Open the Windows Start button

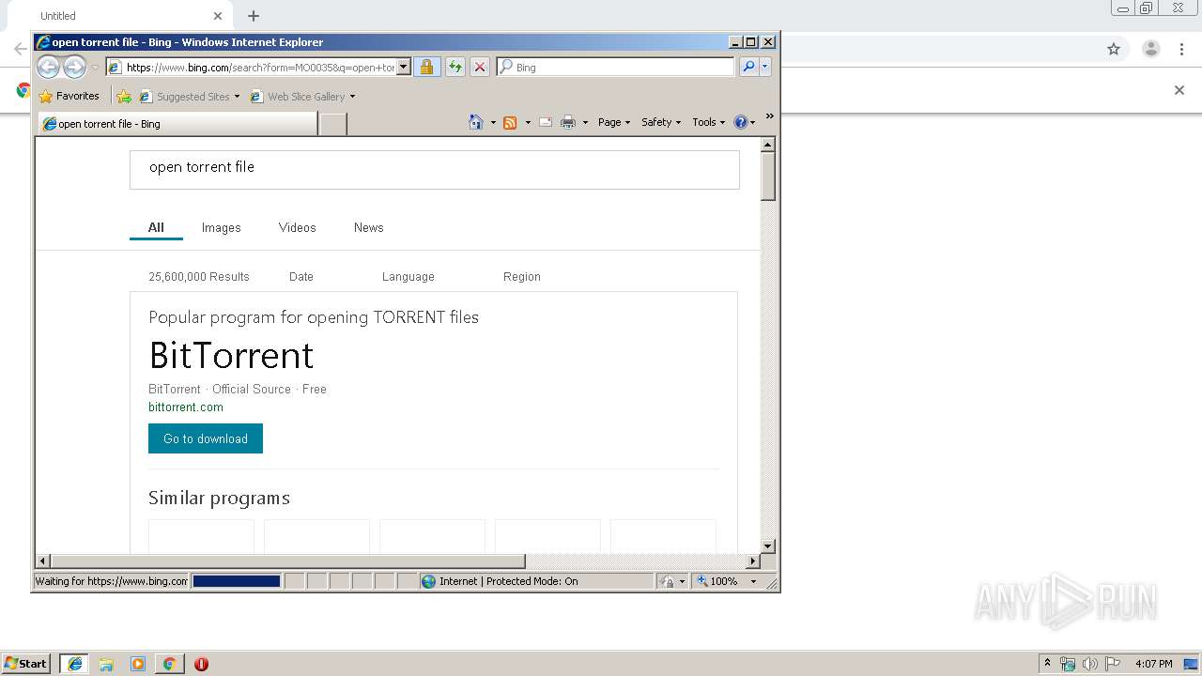[26, 664]
